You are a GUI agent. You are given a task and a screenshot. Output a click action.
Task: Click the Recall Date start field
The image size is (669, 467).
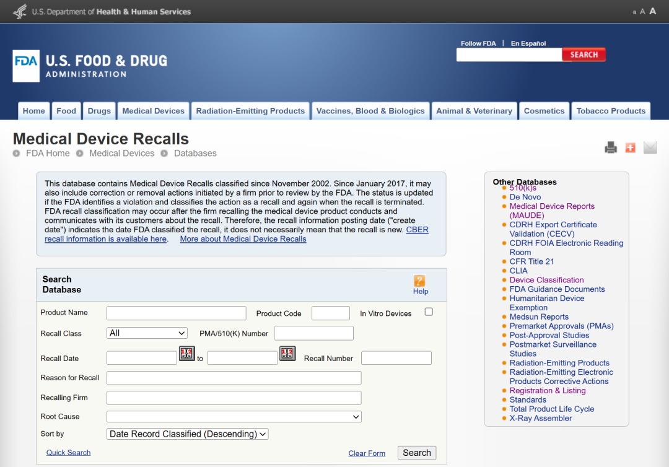(x=142, y=358)
